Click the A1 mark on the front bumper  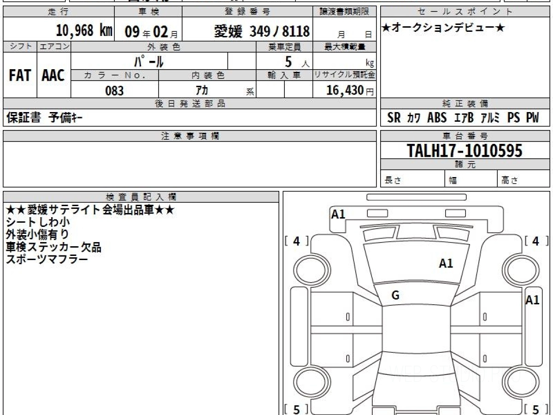tap(339, 213)
